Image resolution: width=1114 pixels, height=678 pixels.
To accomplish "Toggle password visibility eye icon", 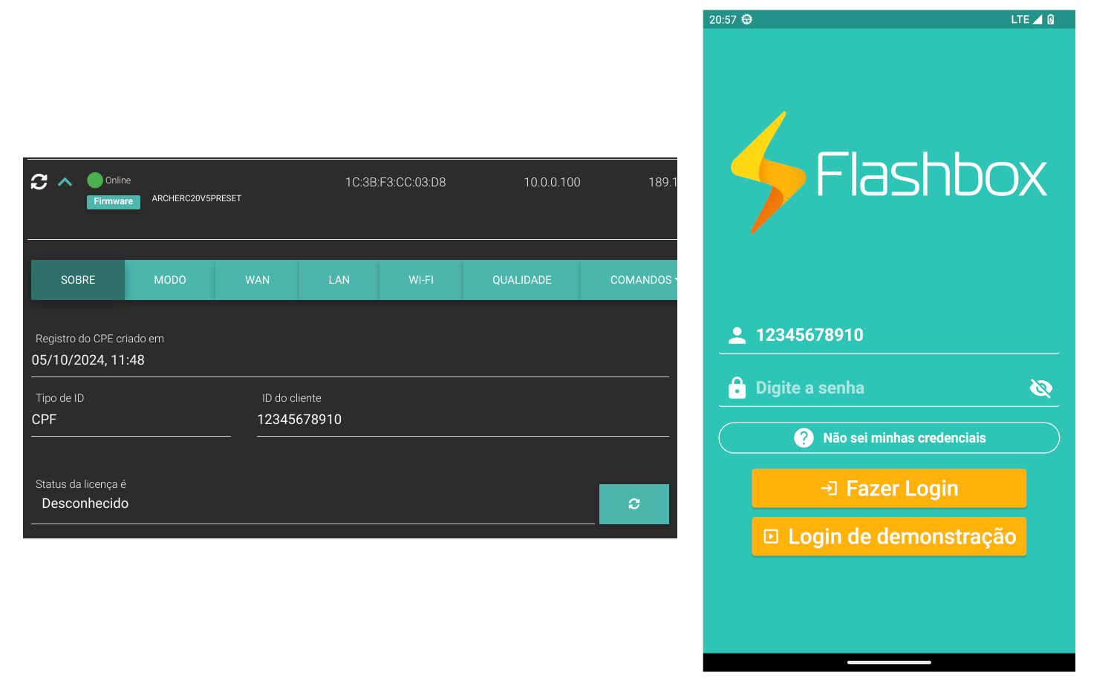I will 1041,388.
